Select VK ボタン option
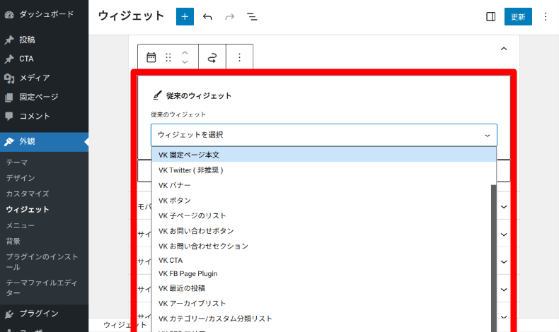 pyautogui.click(x=321, y=201)
